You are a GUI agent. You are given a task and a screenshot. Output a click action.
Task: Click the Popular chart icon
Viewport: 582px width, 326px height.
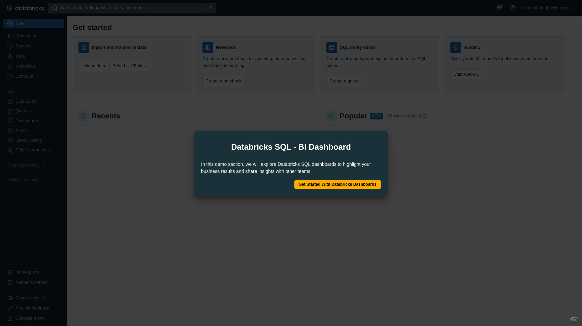[x=331, y=116]
